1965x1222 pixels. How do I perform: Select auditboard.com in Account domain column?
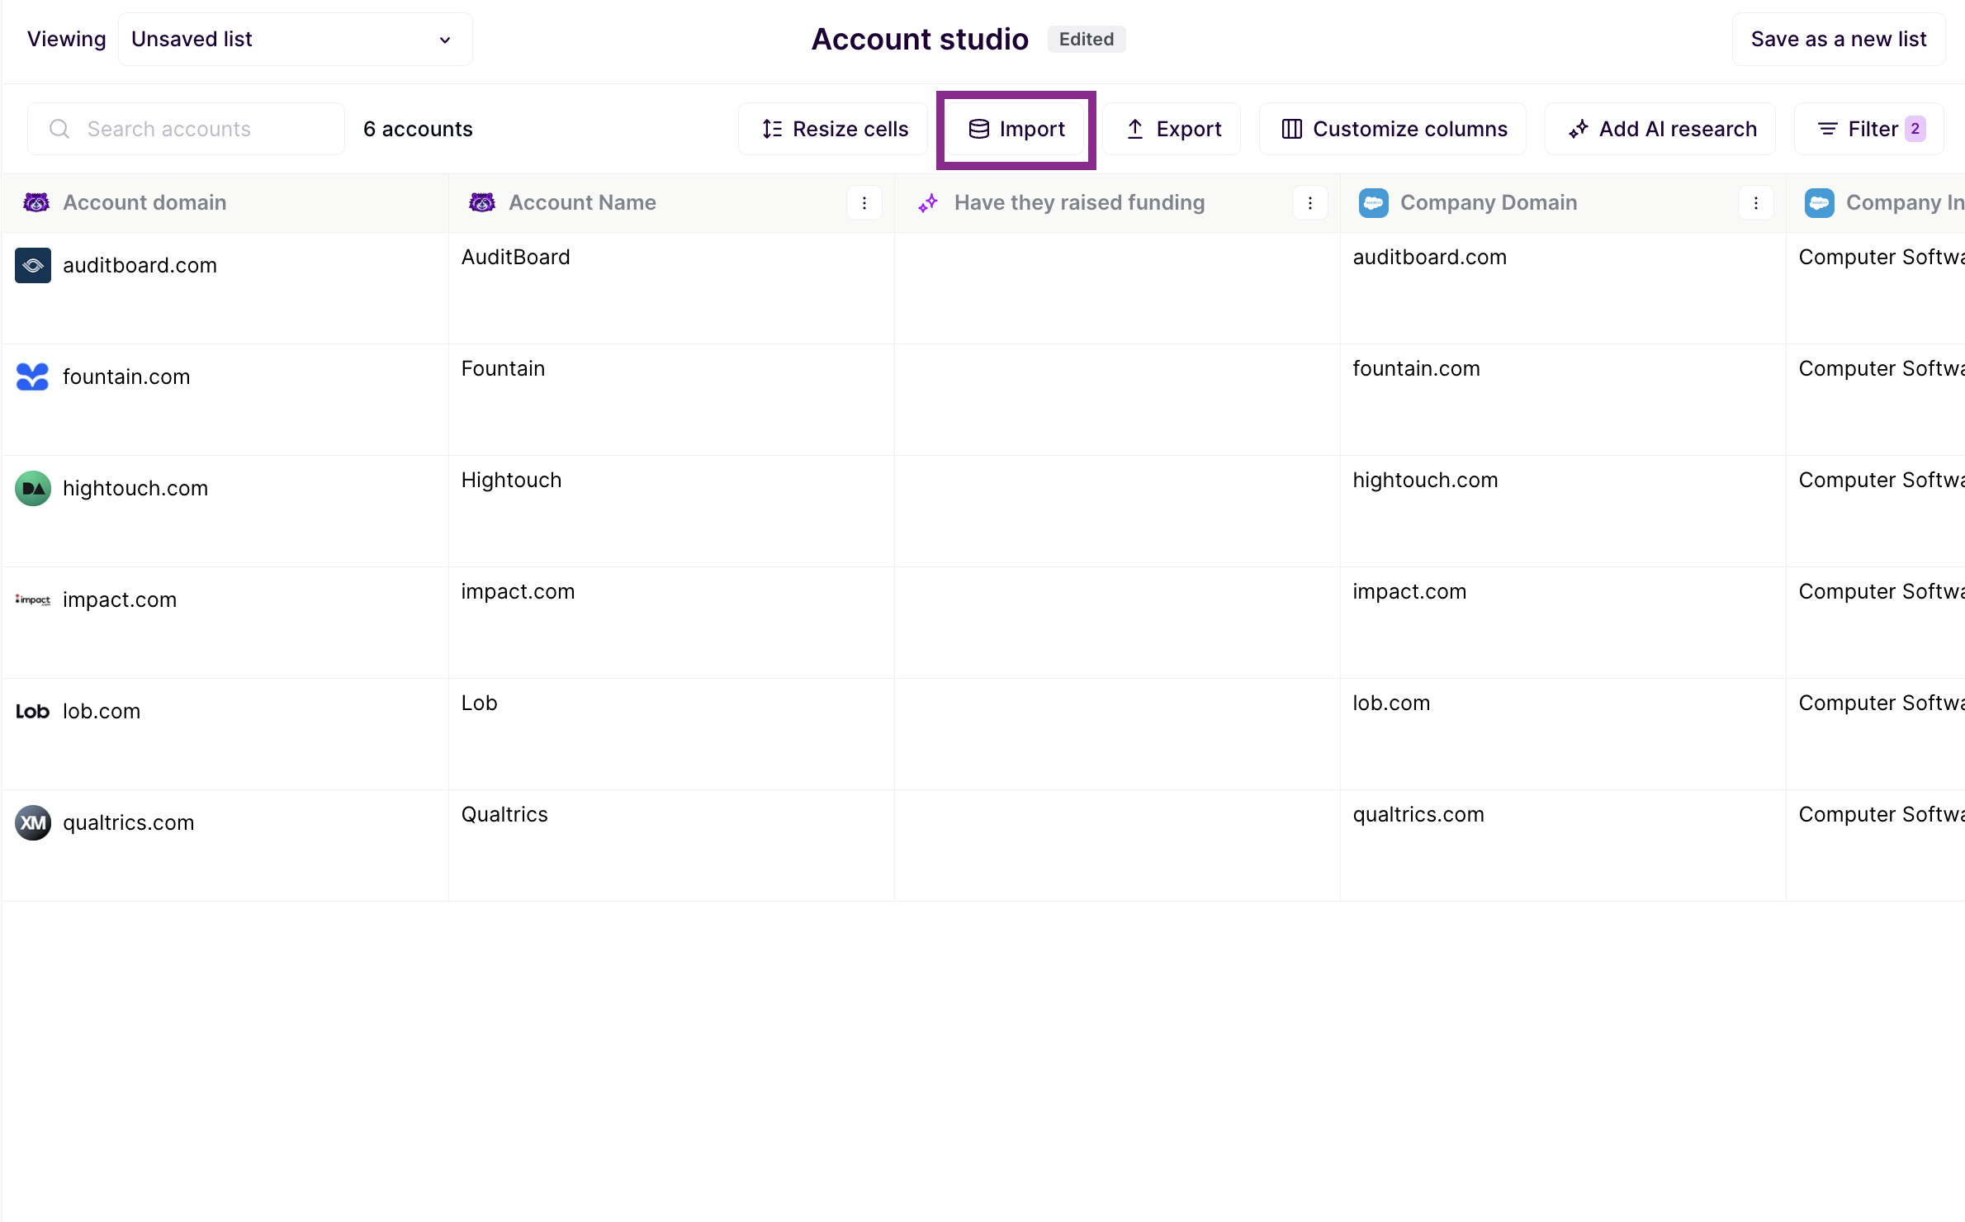(x=140, y=265)
